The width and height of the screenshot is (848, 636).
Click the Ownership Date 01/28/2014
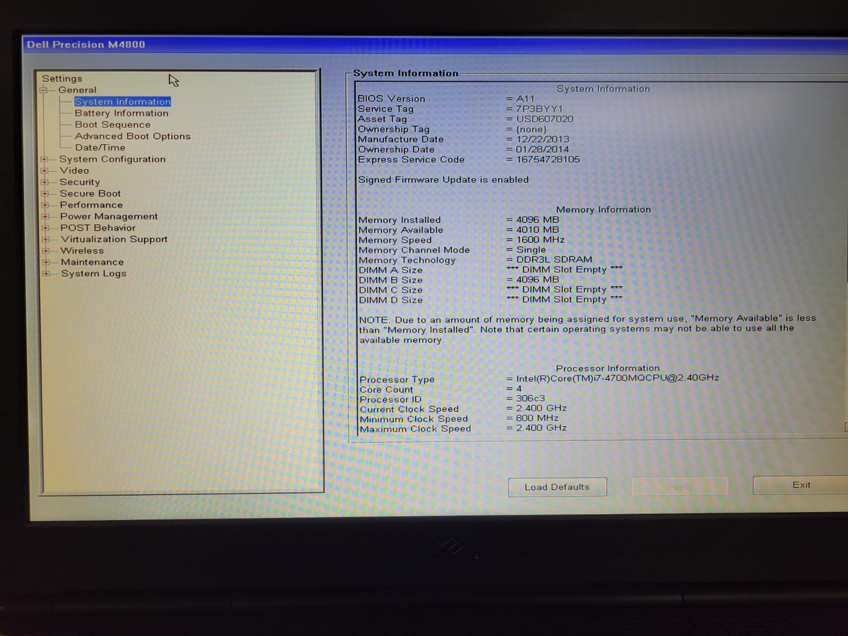point(542,149)
